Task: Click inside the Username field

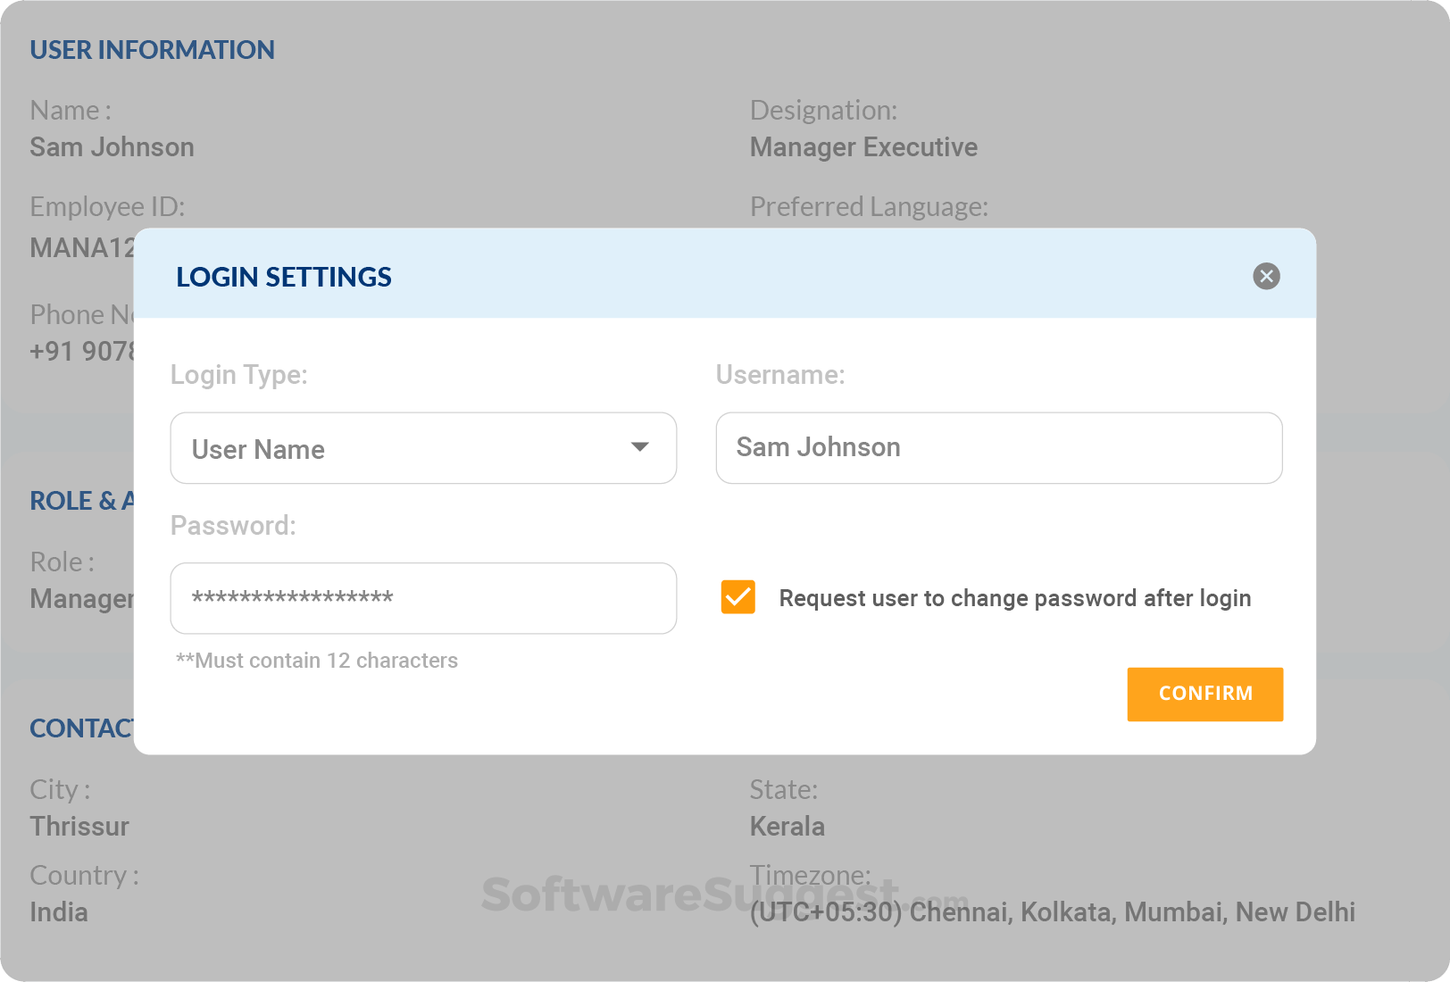Action: click(x=998, y=448)
